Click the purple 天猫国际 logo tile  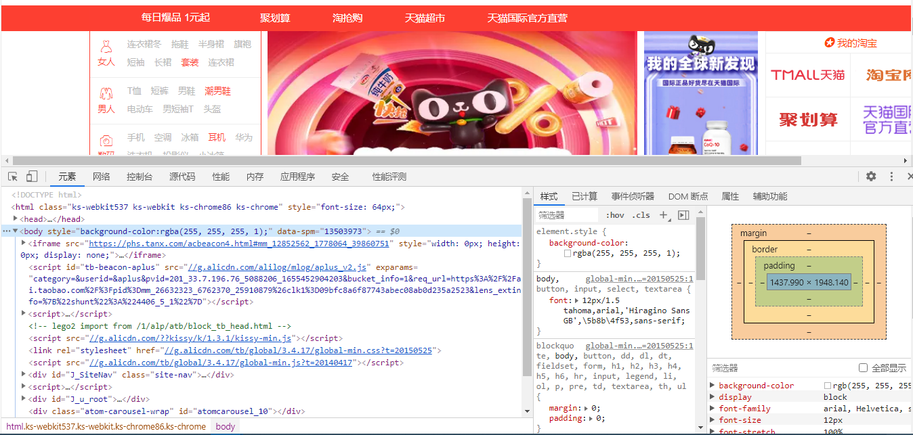click(x=889, y=120)
